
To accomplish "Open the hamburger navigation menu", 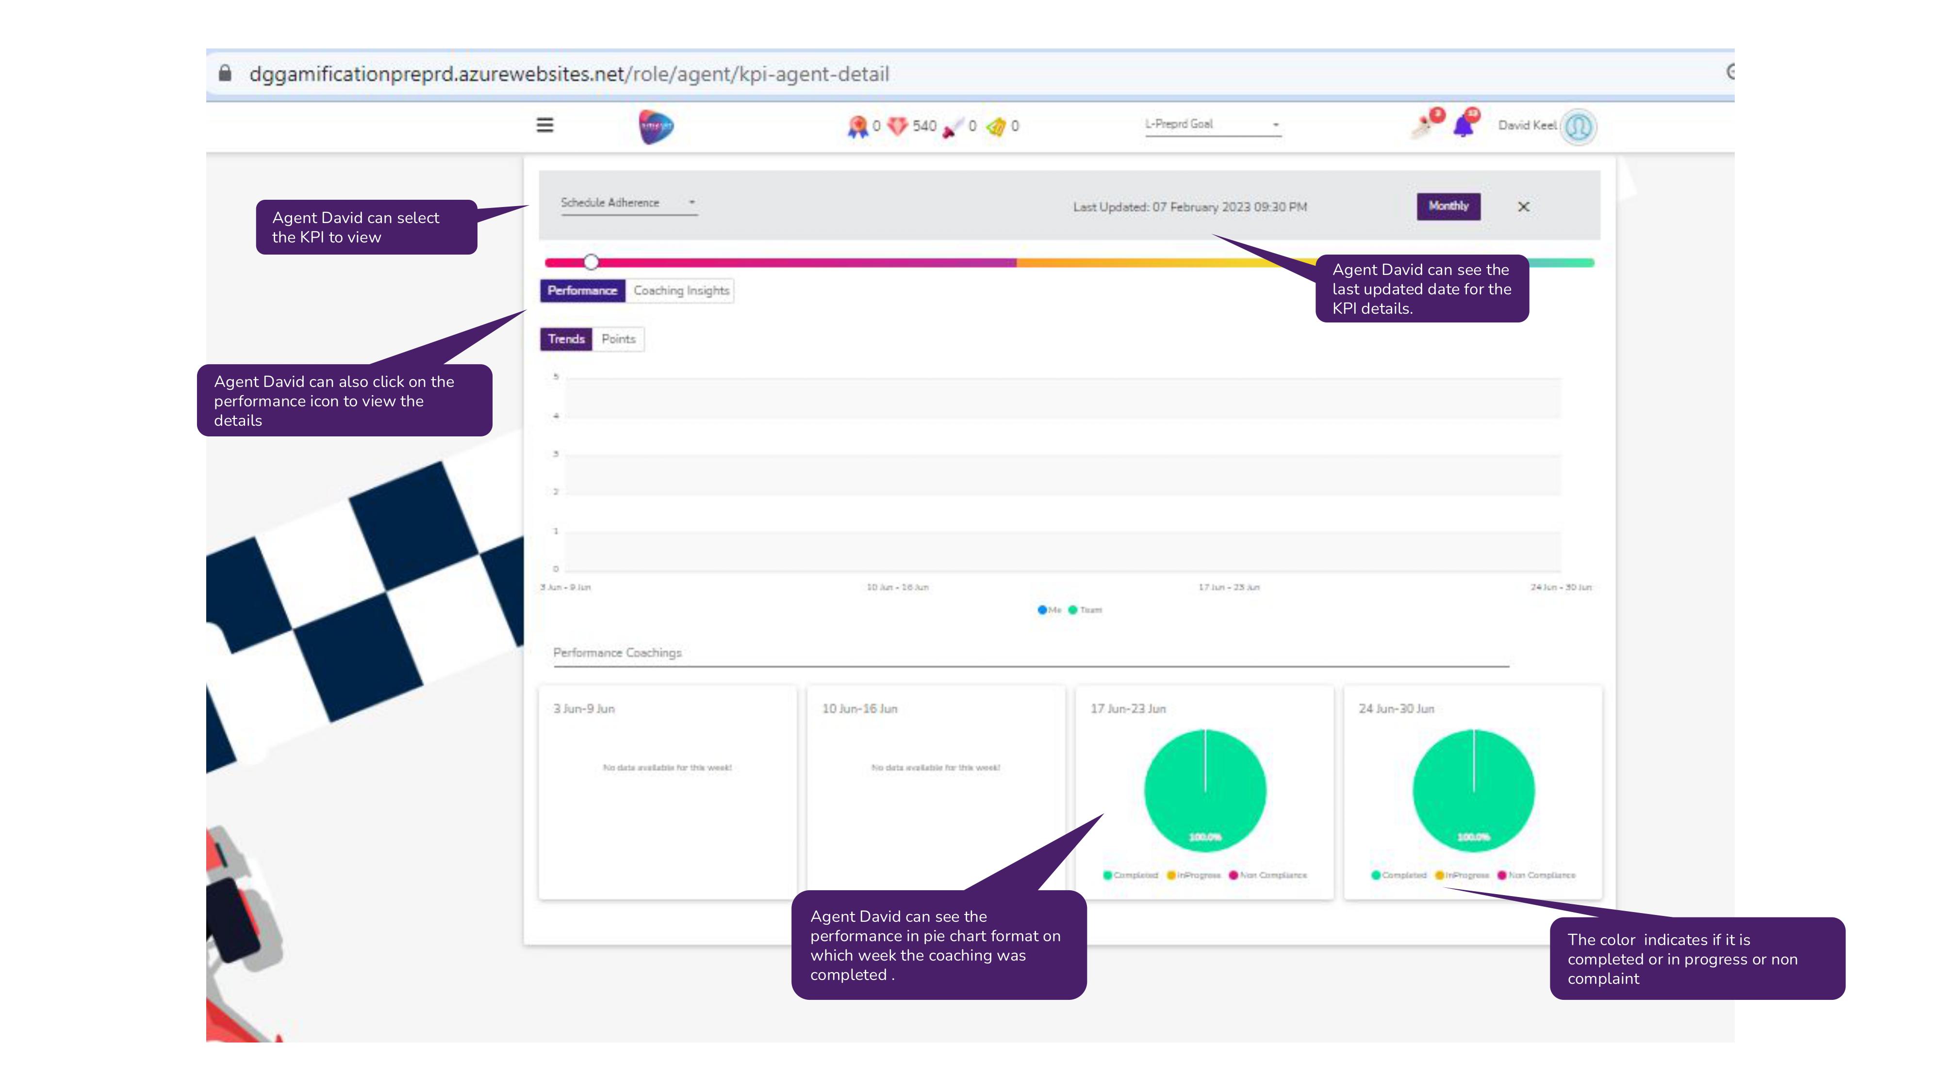I will tap(545, 125).
